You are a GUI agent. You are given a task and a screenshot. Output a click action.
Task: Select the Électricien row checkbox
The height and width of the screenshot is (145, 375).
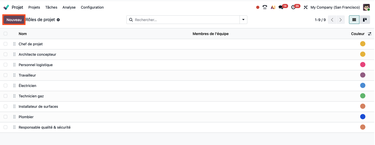coord(5,86)
